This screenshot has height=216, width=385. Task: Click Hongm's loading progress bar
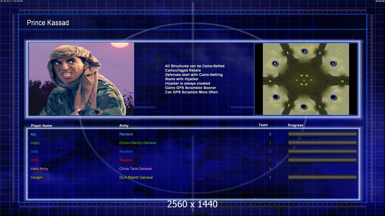(322, 177)
